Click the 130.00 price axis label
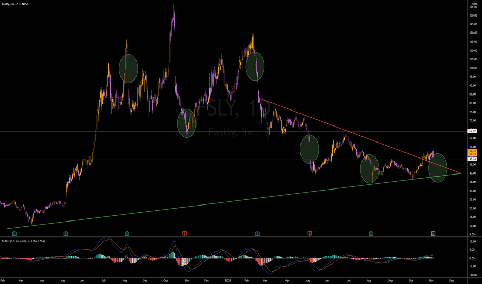This screenshot has width=482, height=284. click(473, 15)
